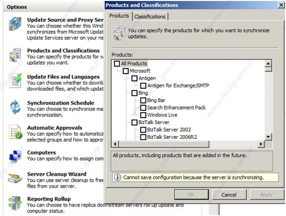The height and width of the screenshot is (216, 286).
Task: Click the Products and Classifications option icon
Action: (x=15, y=55)
